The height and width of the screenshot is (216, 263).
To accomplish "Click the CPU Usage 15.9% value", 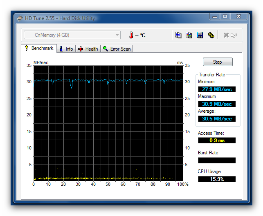I will 217,179.
